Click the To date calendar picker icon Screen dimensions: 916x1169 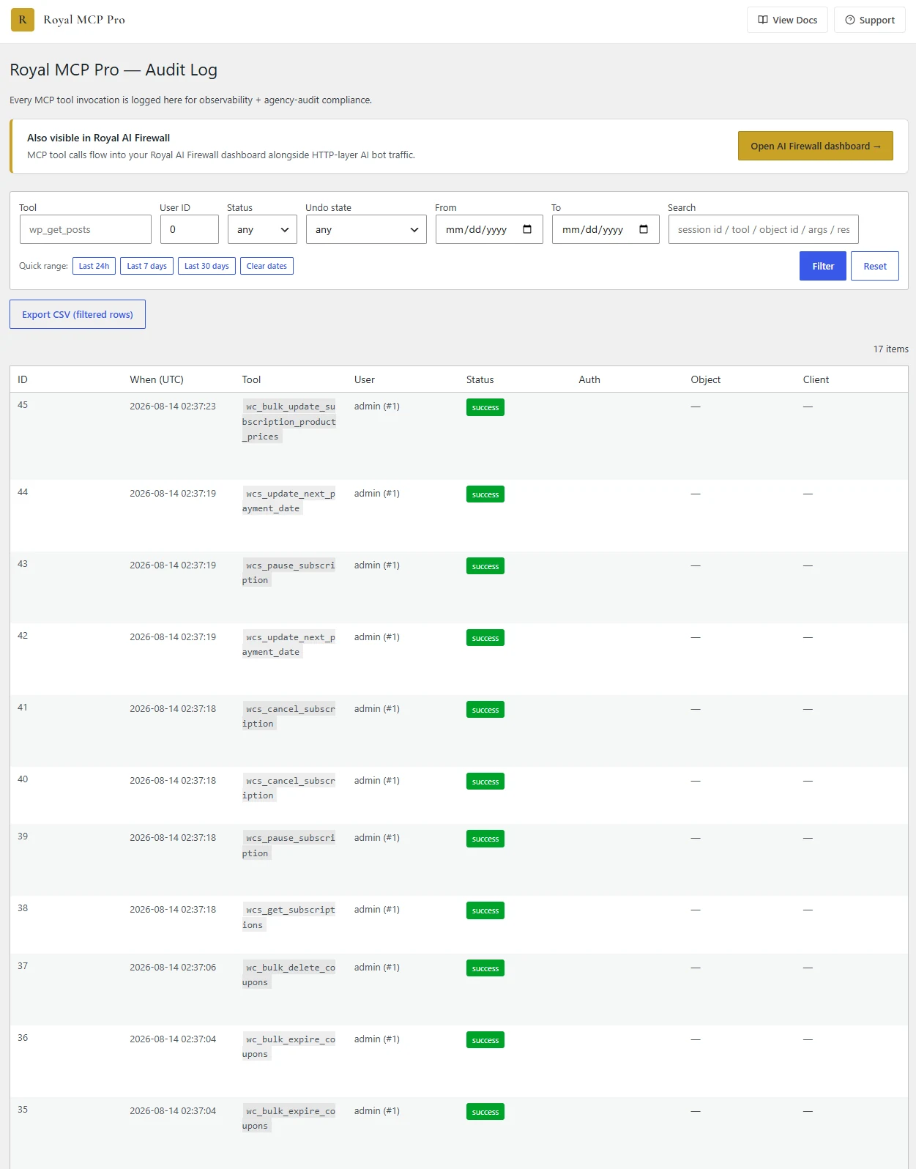644,229
